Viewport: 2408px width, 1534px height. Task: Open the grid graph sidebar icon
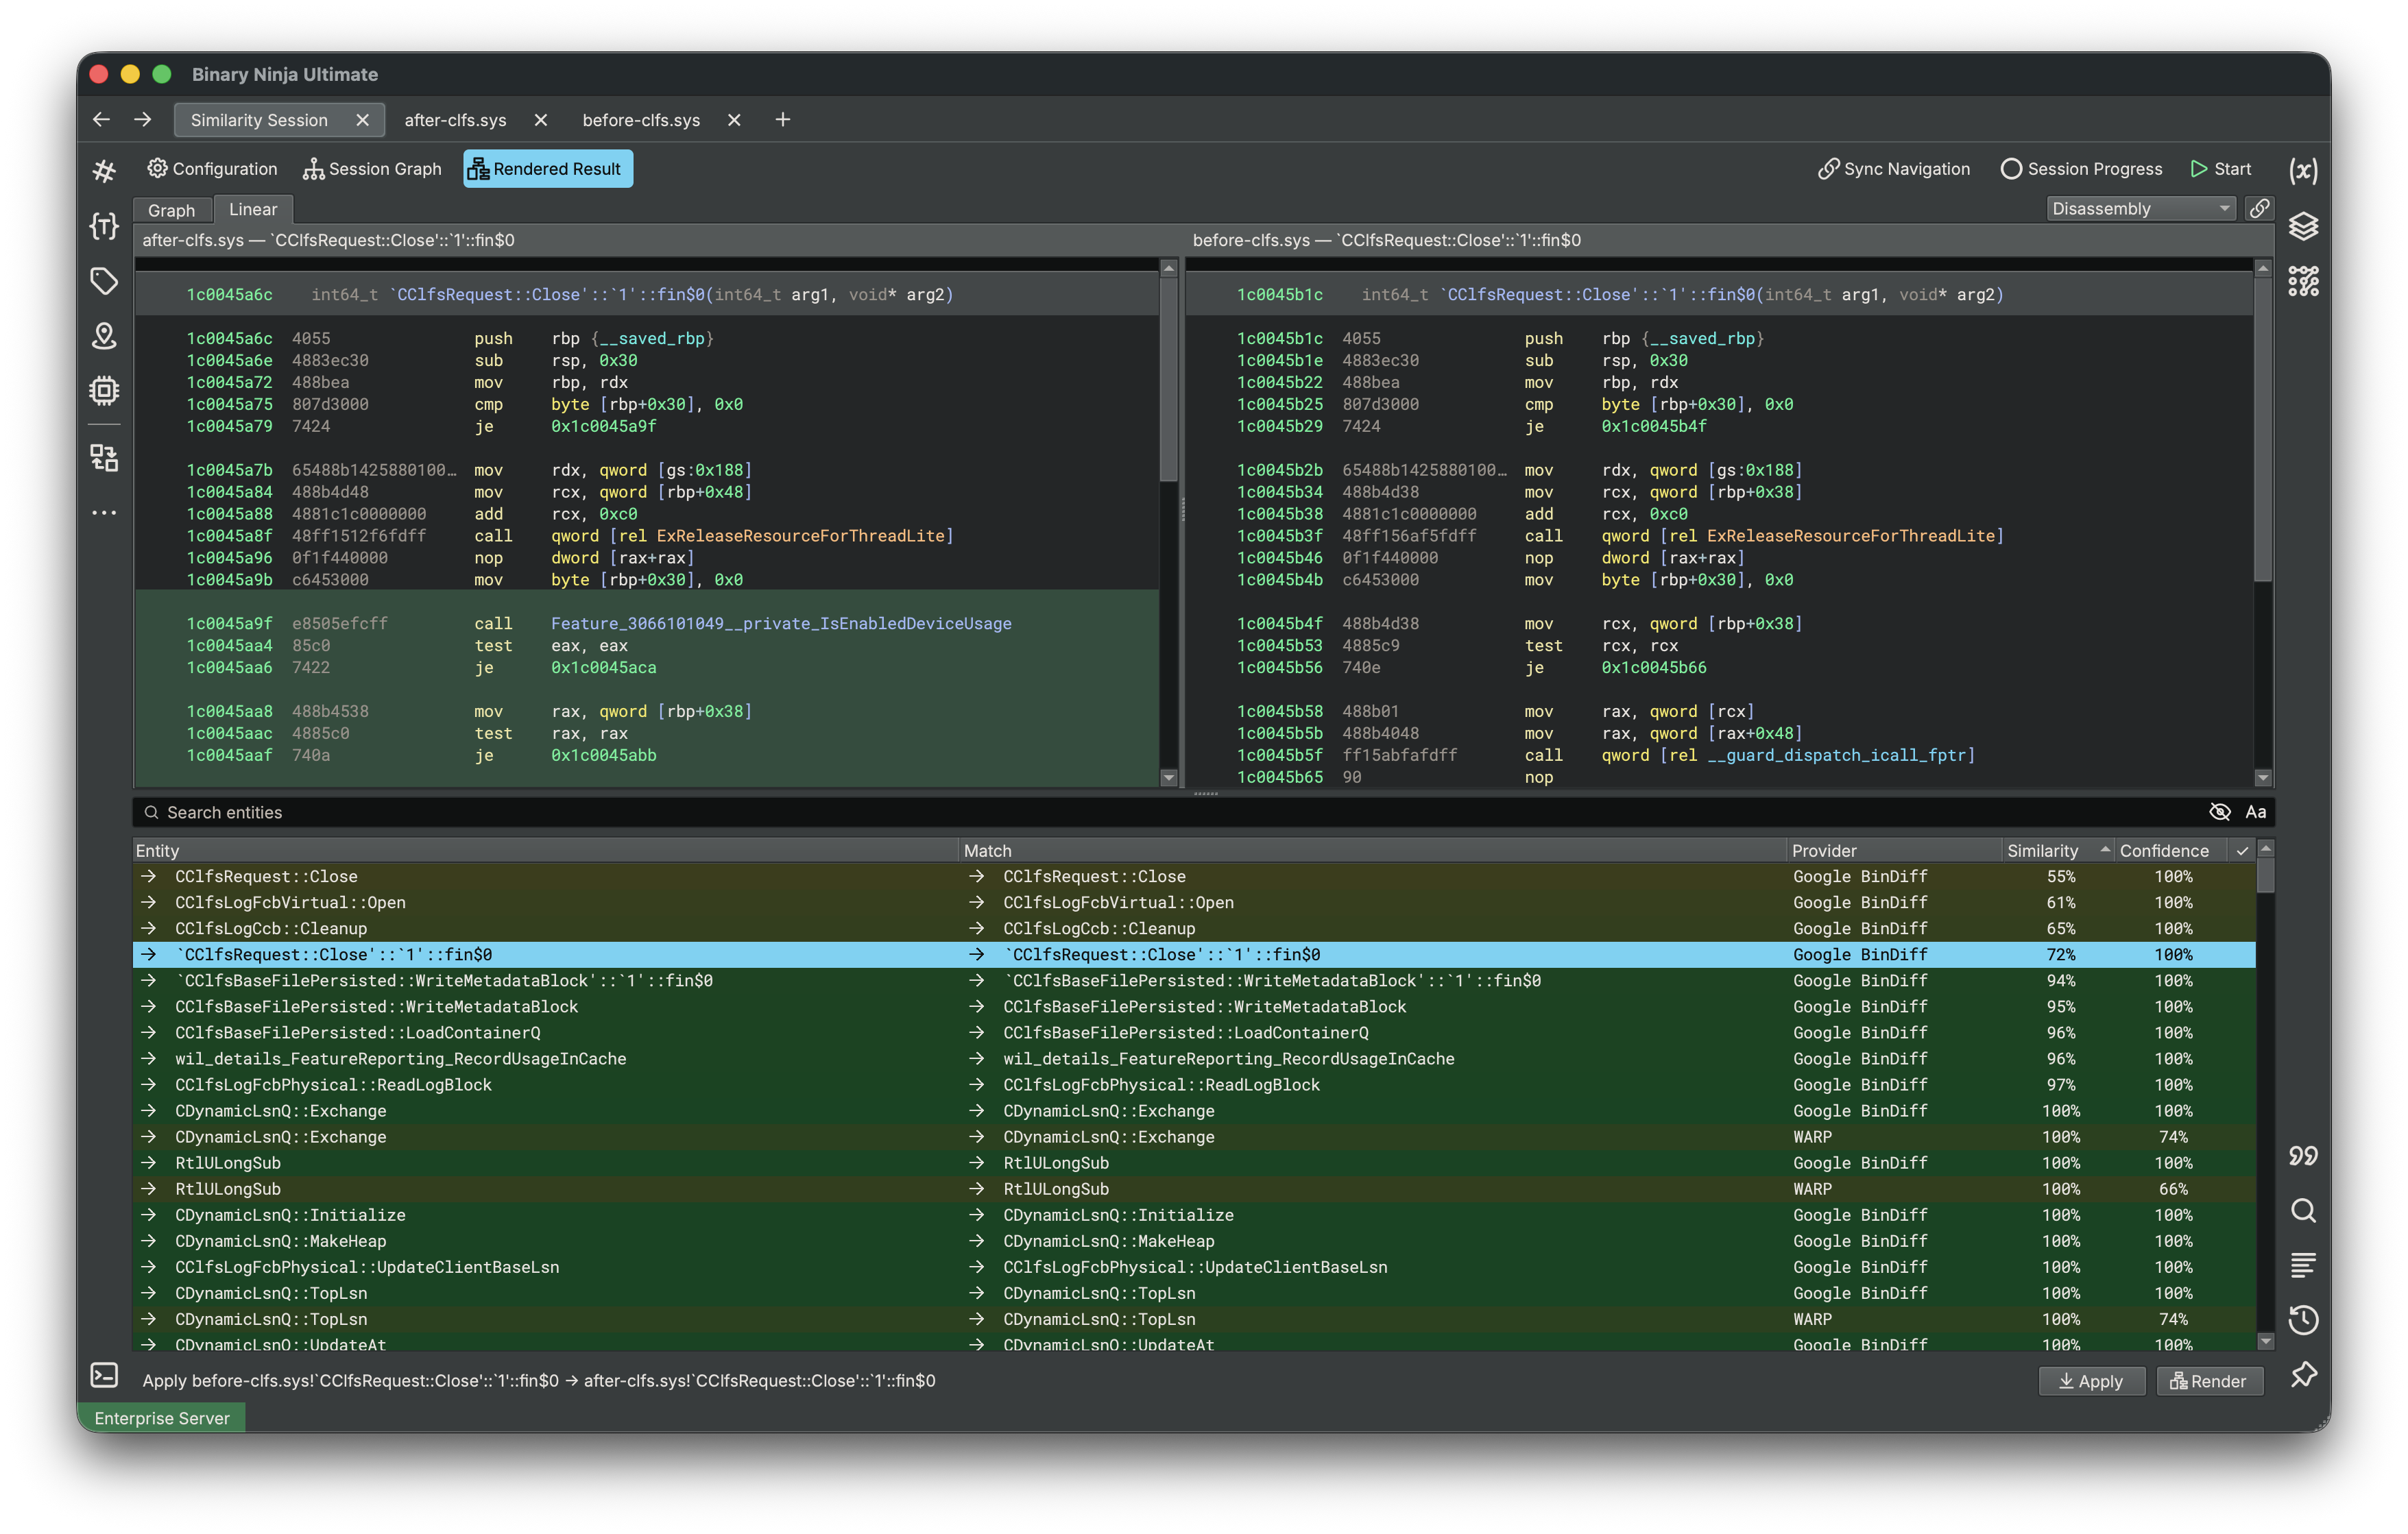[x=2303, y=281]
